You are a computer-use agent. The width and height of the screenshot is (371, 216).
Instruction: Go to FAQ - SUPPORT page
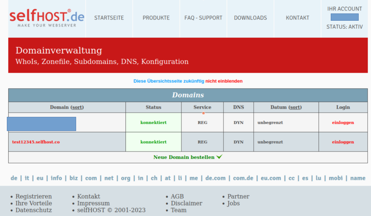(x=203, y=18)
